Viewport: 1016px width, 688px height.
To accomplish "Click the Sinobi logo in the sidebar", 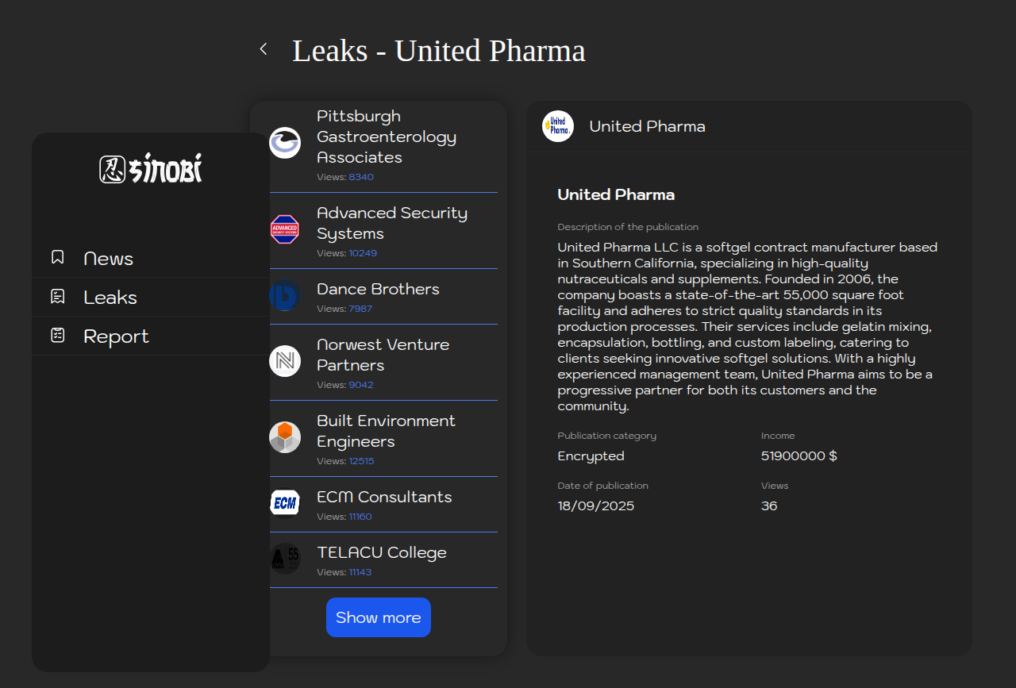I will (151, 168).
